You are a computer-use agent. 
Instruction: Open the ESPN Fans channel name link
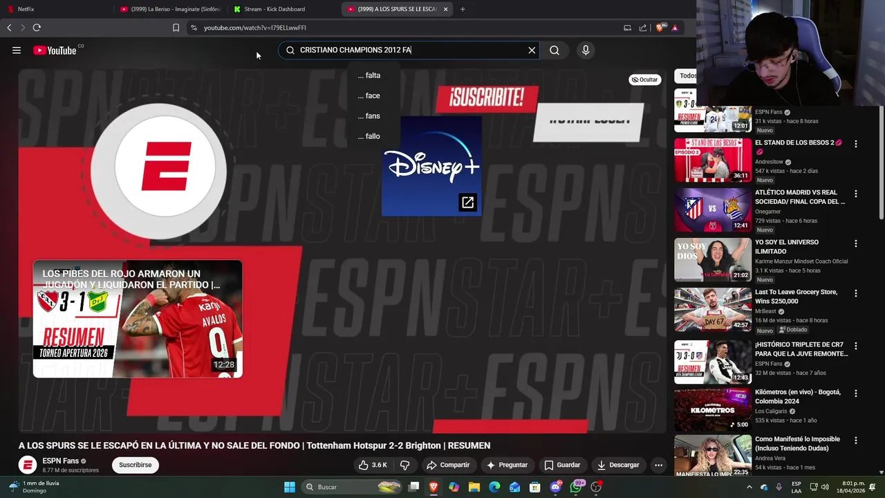[60, 461]
